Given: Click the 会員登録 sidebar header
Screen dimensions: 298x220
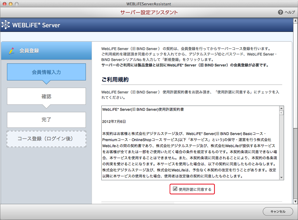Looking at the screenshot, I should (46, 51).
